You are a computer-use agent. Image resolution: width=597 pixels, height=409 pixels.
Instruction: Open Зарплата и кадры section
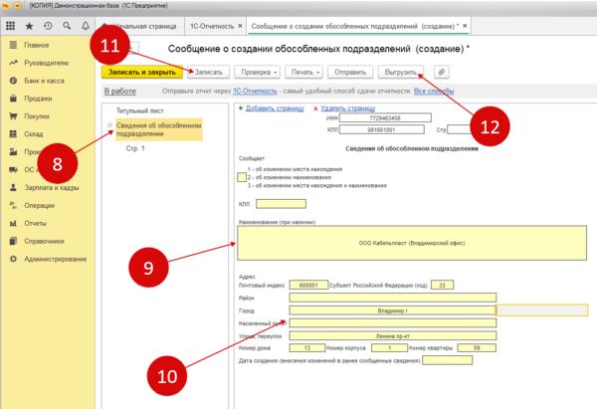click(x=54, y=188)
